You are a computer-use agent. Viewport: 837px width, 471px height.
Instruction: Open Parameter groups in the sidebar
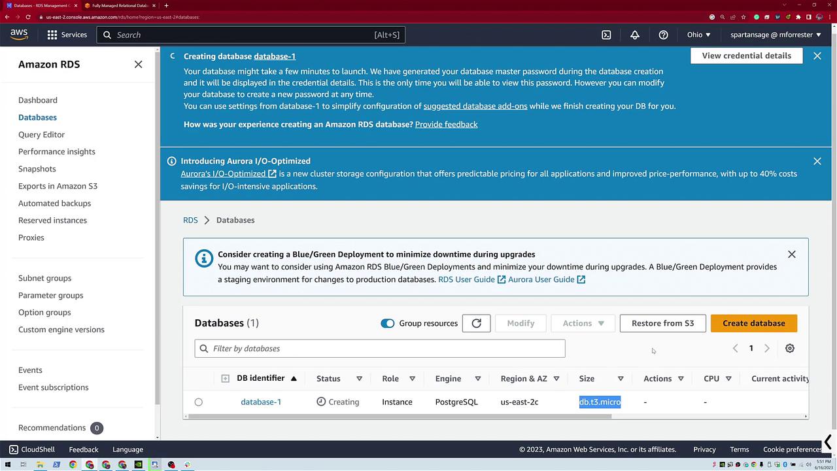click(51, 295)
